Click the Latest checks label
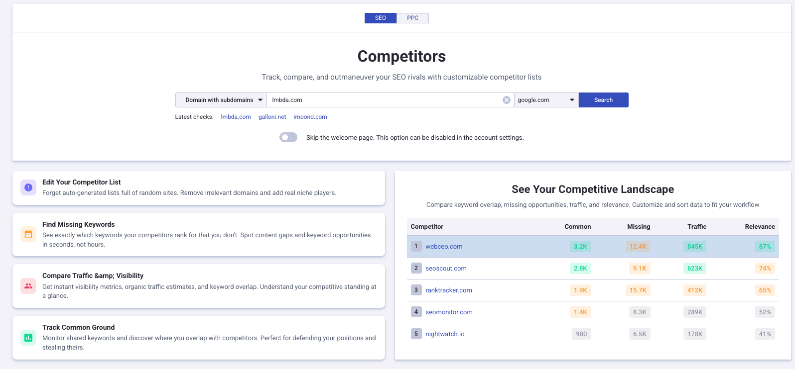This screenshot has height=369, width=795. [x=194, y=117]
